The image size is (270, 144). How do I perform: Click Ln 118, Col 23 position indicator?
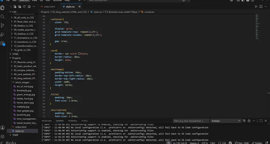(180, 143)
